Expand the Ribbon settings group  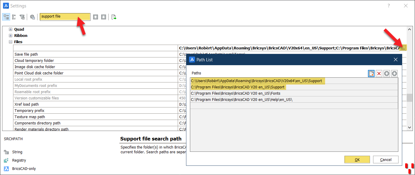[11, 36]
